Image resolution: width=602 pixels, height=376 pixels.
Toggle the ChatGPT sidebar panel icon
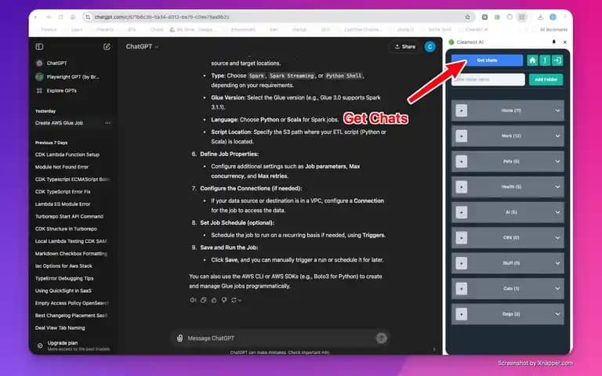pyautogui.click(x=39, y=46)
